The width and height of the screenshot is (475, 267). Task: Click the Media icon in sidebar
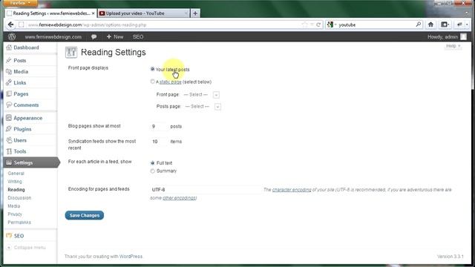tap(9, 72)
